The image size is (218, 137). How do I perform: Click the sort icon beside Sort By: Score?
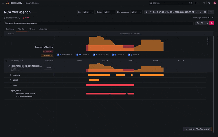pos(12,61)
